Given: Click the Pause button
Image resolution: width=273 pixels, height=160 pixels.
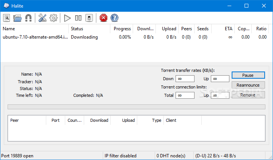Looking at the screenshot, I should point(248,75).
